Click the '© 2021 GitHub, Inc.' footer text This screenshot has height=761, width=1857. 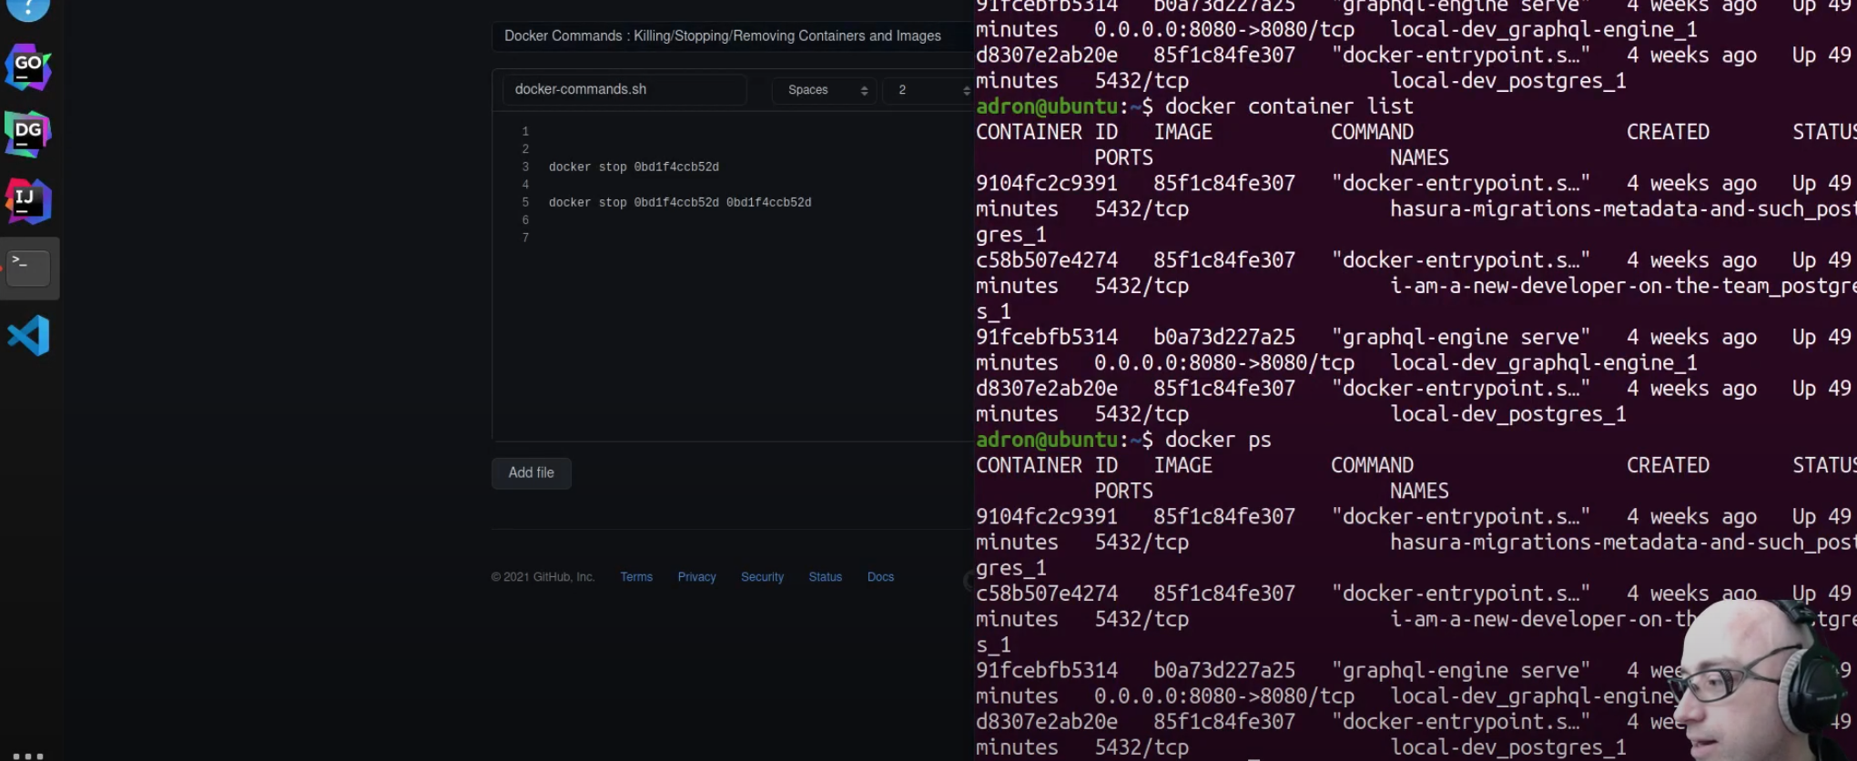pyautogui.click(x=543, y=577)
